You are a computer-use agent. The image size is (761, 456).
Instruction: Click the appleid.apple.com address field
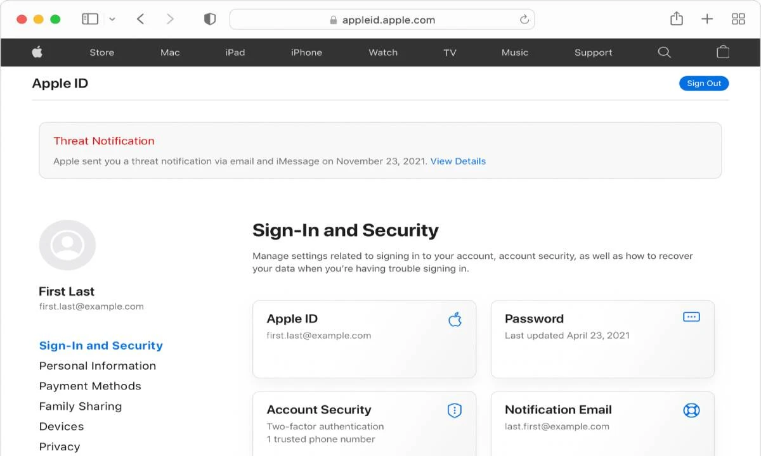pyautogui.click(x=382, y=20)
